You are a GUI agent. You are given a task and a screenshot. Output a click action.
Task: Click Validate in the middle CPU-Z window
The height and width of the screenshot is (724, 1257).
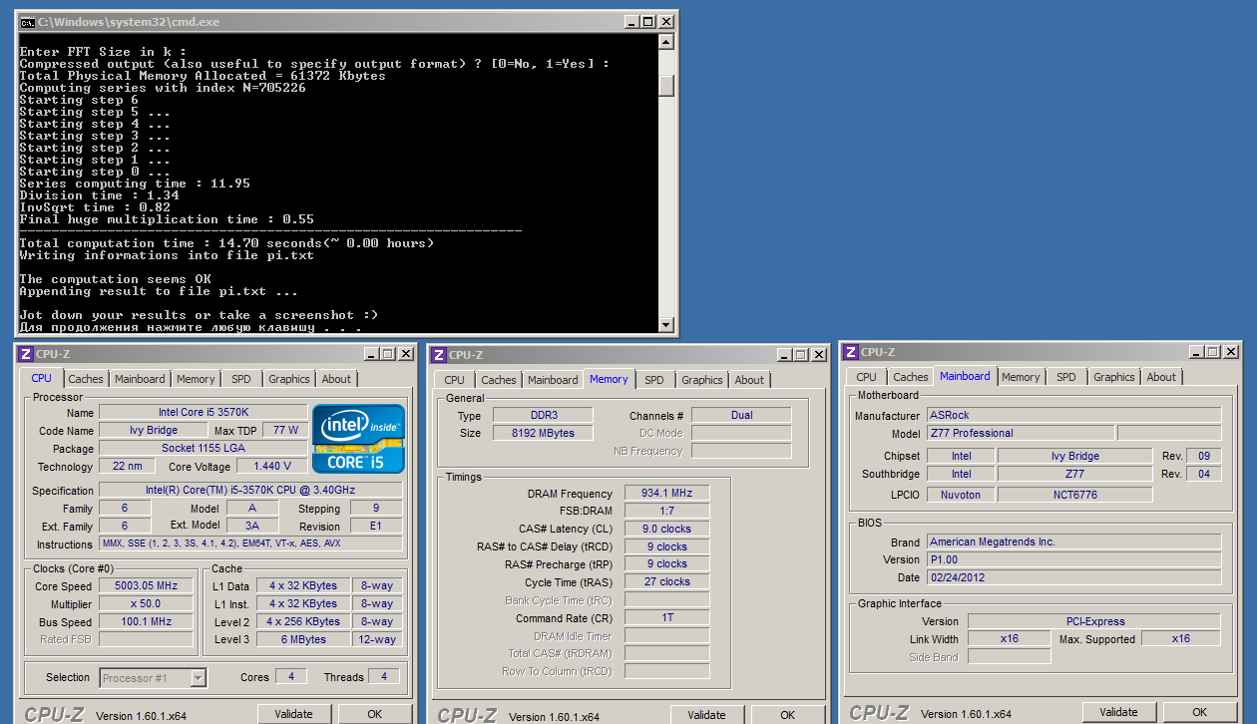click(707, 715)
